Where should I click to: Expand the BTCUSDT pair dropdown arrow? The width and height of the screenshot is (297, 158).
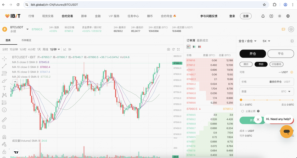click(x=27, y=29)
